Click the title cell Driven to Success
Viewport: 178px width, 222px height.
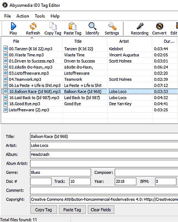tap(80, 61)
